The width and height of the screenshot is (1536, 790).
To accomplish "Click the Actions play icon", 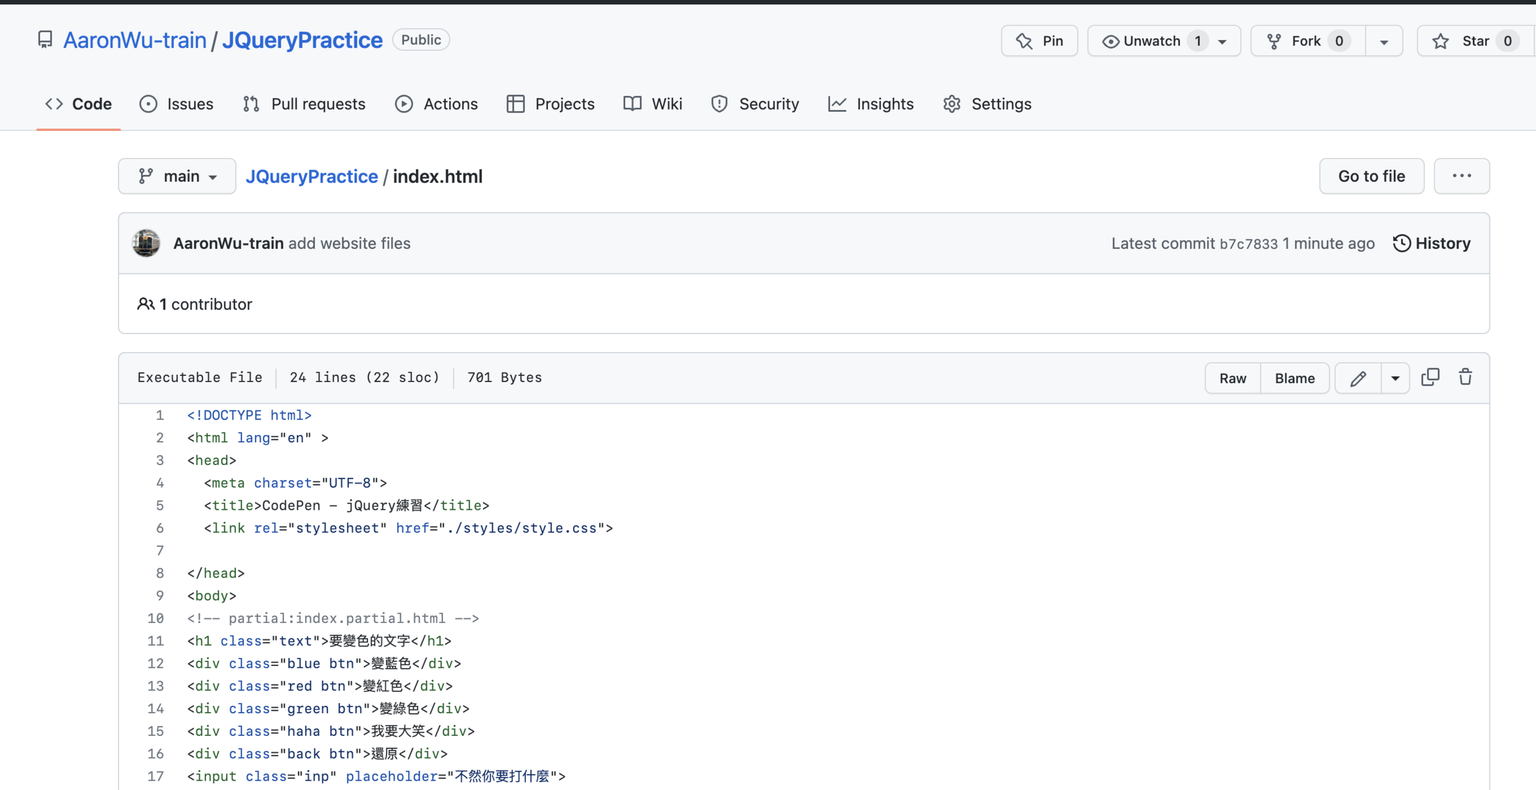I will coord(404,104).
